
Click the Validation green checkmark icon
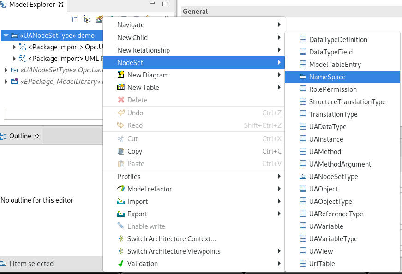(x=121, y=263)
